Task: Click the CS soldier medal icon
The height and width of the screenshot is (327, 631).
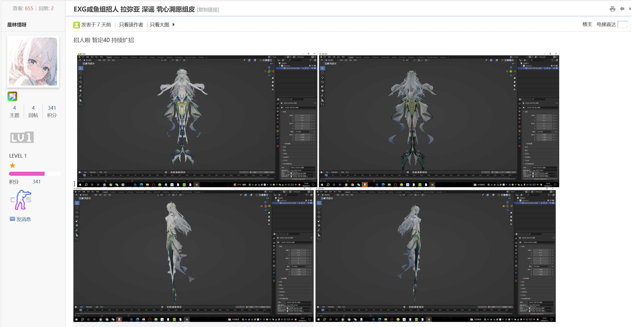Action: click(21, 200)
